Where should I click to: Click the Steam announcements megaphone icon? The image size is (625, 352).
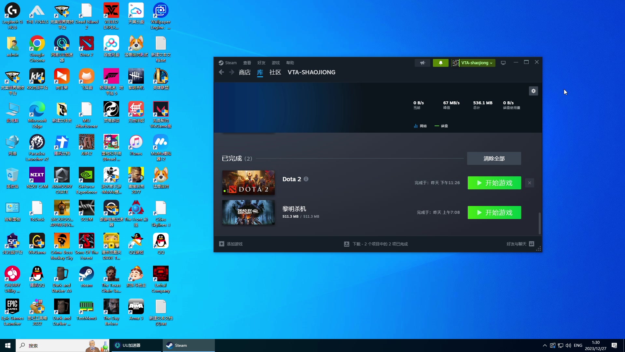422,63
